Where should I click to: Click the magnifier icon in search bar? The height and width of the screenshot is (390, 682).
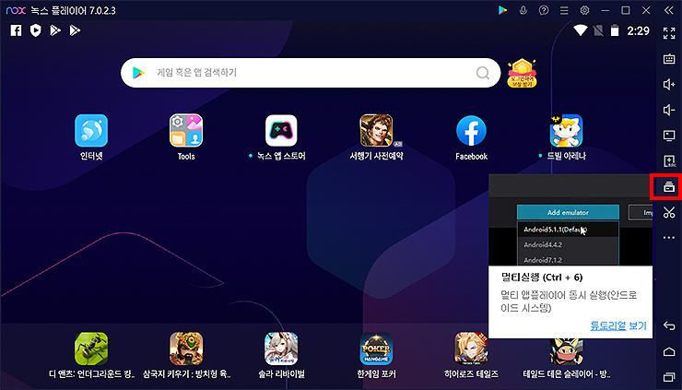(x=483, y=73)
